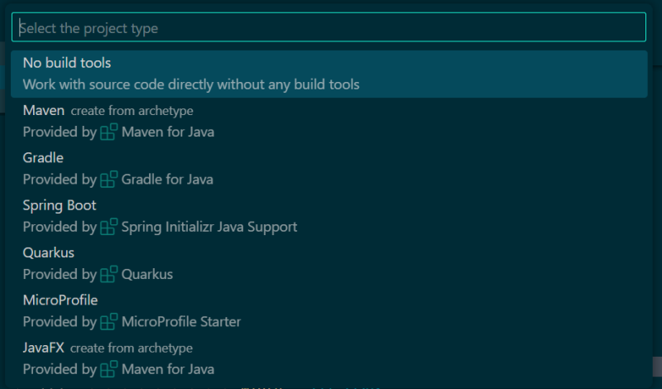Select the No build tools option
Image resolution: width=662 pixels, height=389 pixels.
(329, 74)
